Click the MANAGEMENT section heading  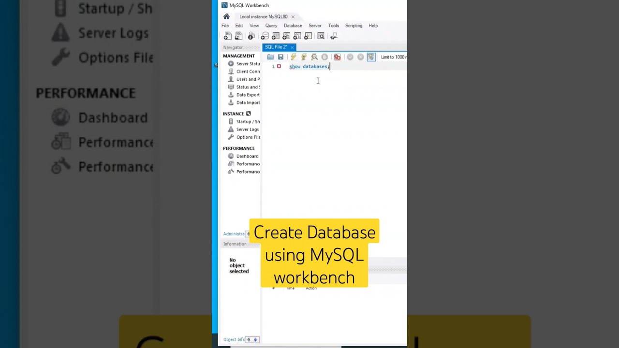click(239, 56)
